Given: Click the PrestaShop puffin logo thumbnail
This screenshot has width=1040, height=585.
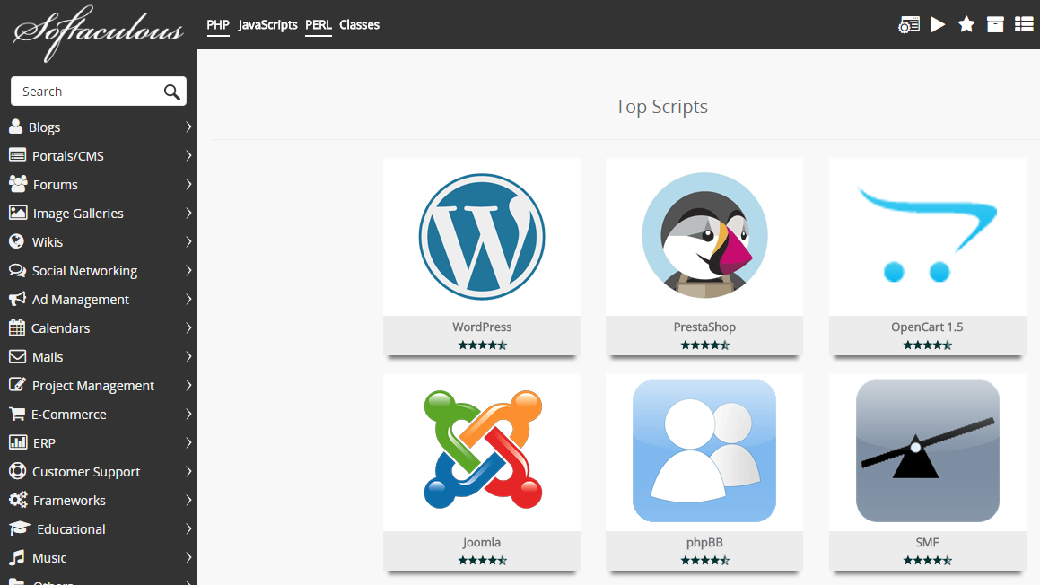Looking at the screenshot, I should tap(704, 235).
